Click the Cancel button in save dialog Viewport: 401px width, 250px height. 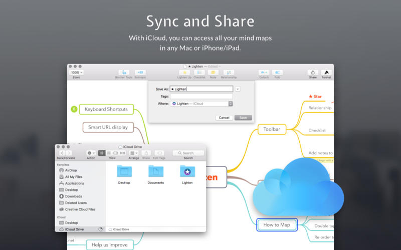[224, 117]
